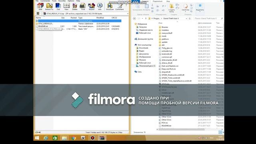Click Explorer up-directory arrow
Viewport: 256px width, 144px height.
click(x=146, y=19)
